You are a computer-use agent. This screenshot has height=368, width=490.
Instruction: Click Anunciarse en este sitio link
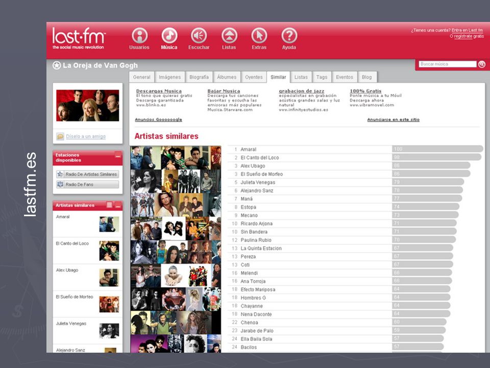click(x=393, y=120)
